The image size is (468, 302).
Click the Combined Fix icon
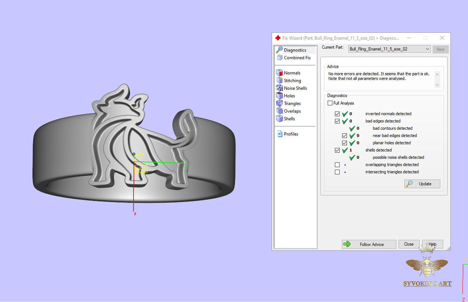pyautogui.click(x=280, y=58)
